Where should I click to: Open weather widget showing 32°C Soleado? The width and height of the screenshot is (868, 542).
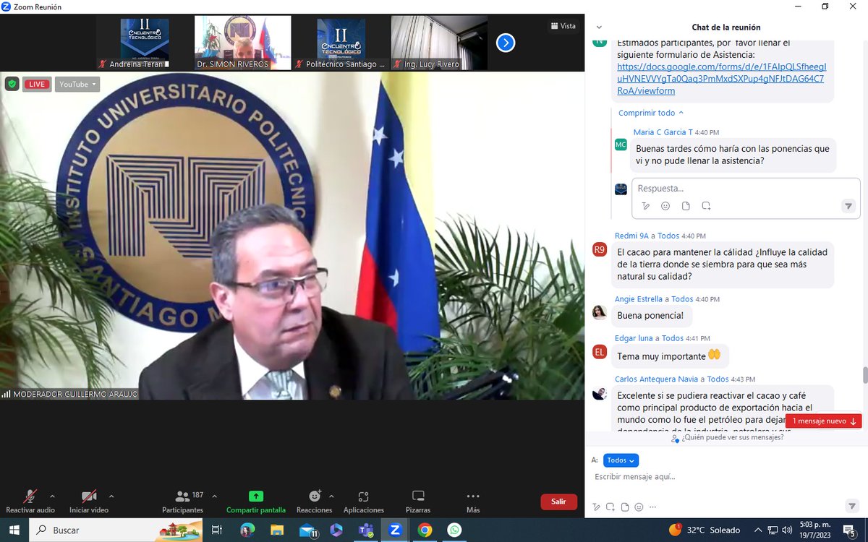[705, 530]
